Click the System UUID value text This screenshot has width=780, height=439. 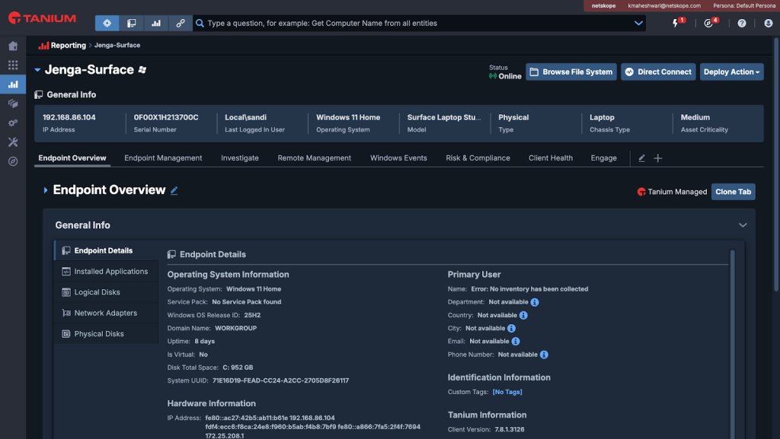coord(280,380)
